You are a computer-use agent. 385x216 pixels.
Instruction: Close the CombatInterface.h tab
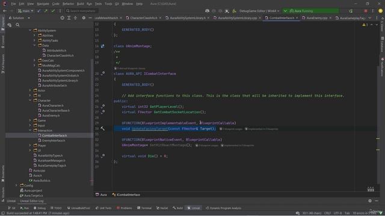coord(297,18)
